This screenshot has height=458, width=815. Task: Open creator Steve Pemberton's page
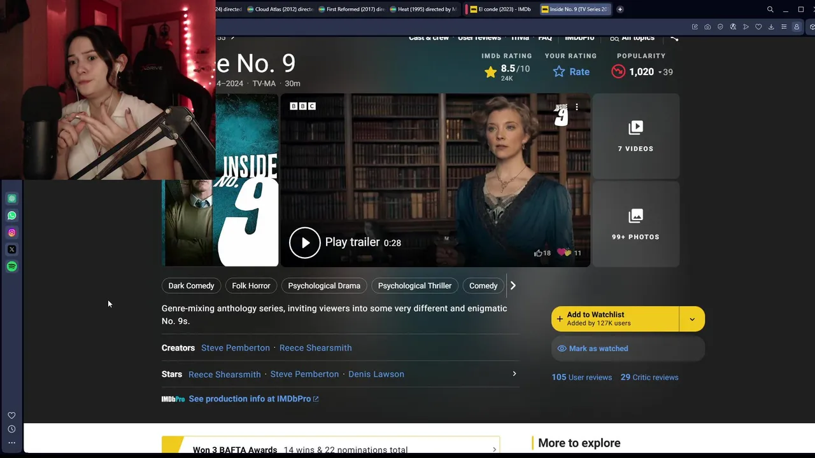[236, 348]
